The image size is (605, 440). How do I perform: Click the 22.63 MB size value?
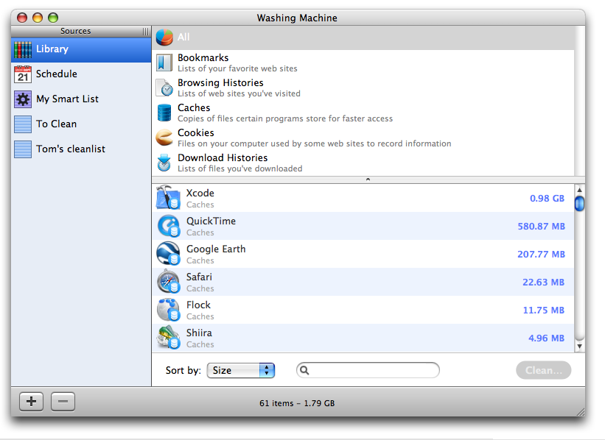coord(543,283)
